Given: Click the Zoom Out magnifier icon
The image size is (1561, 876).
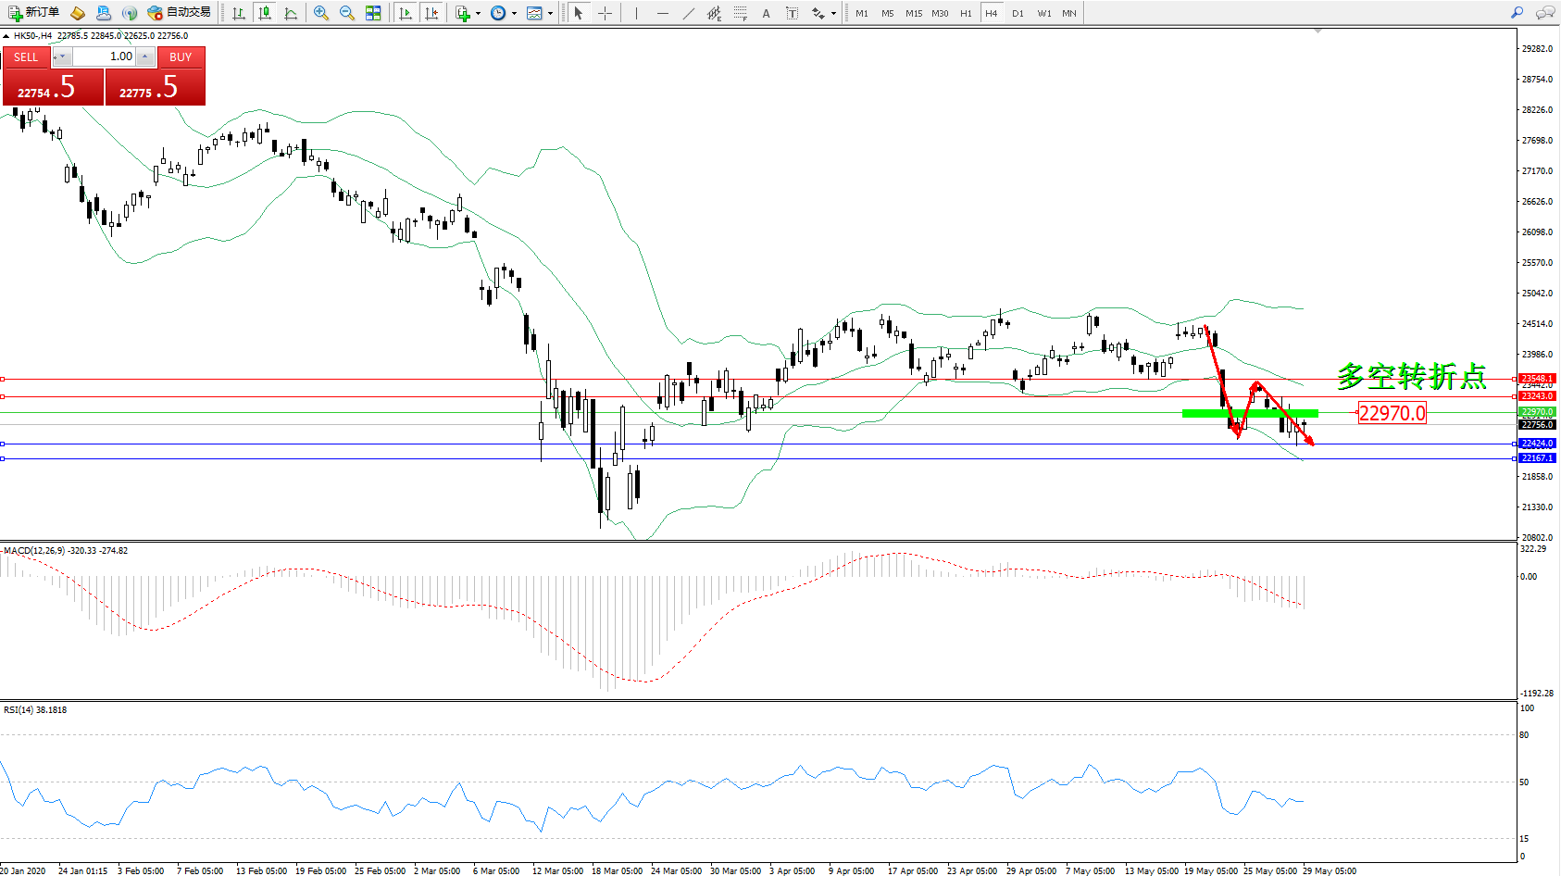Looking at the screenshot, I should (x=347, y=13).
